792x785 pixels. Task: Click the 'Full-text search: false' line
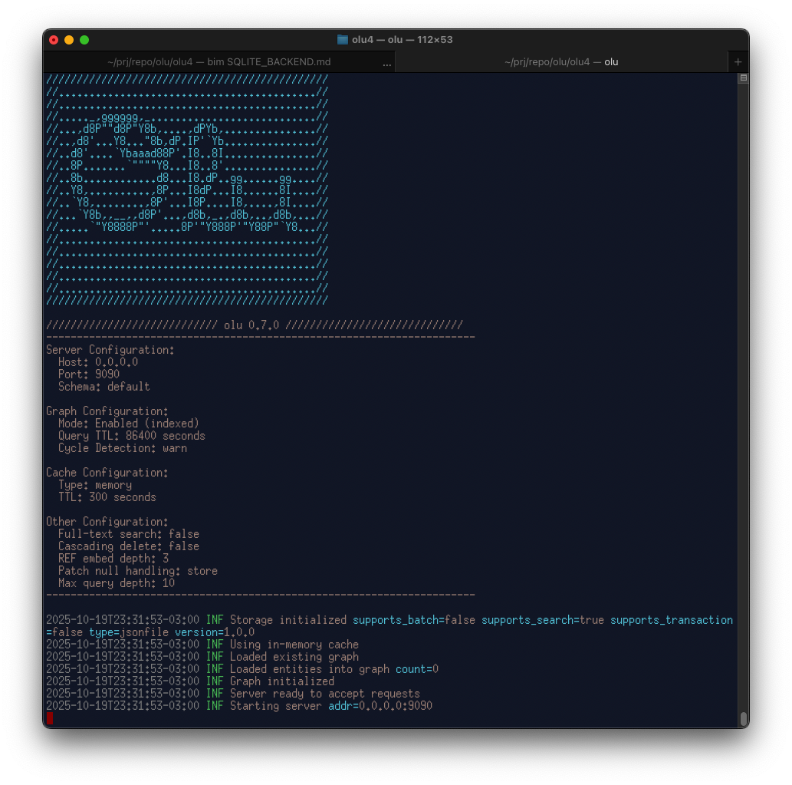[129, 534]
